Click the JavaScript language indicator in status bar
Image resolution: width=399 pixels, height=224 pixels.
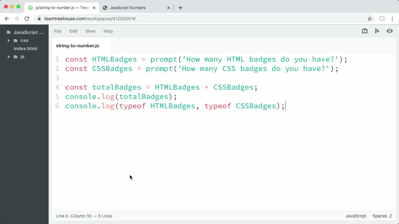click(x=356, y=216)
